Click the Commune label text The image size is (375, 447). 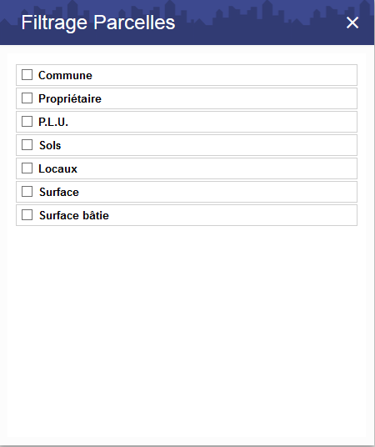65,76
